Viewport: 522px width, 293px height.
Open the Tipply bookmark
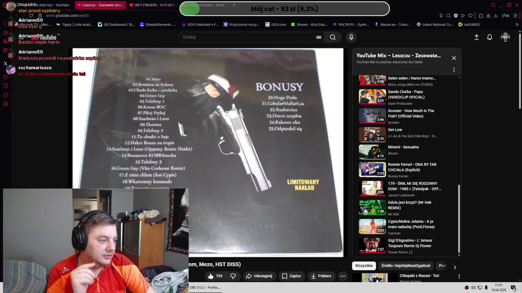pos(74,24)
